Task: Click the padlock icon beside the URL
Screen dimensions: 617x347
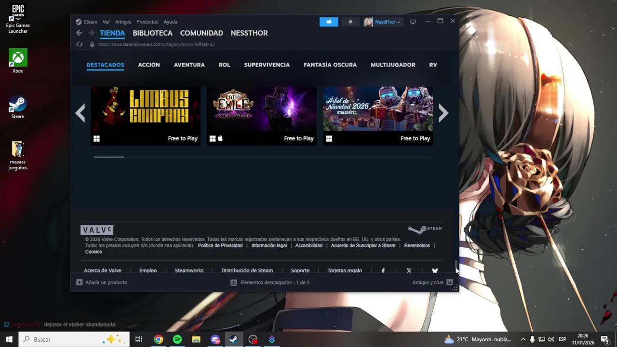Action: click(x=92, y=44)
